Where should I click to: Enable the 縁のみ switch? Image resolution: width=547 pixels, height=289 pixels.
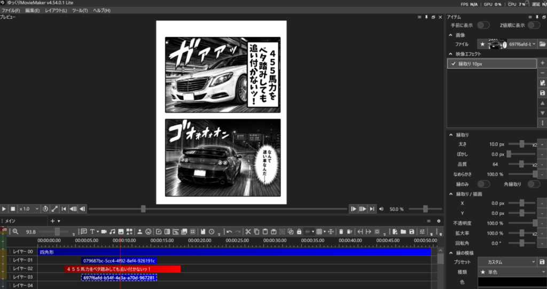tap(483, 184)
